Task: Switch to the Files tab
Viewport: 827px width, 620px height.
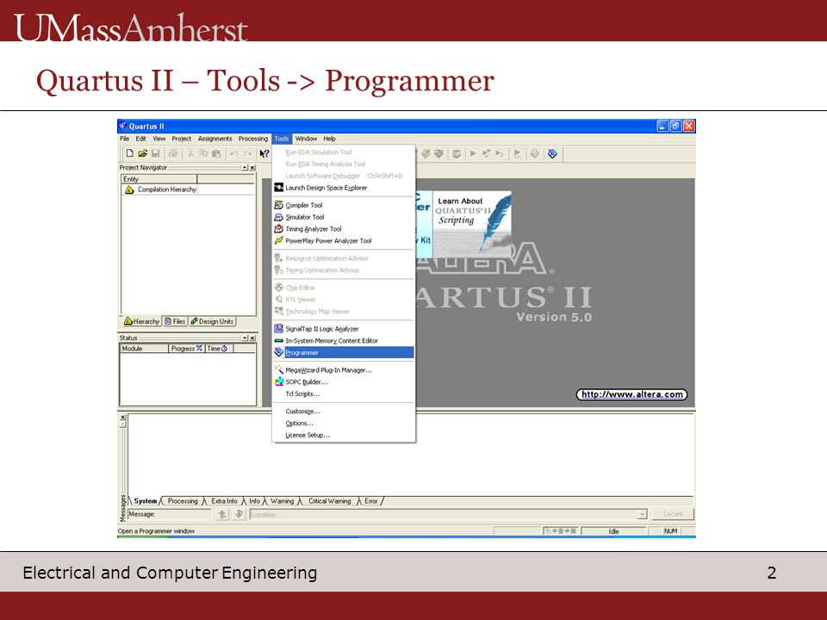Action: click(175, 321)
